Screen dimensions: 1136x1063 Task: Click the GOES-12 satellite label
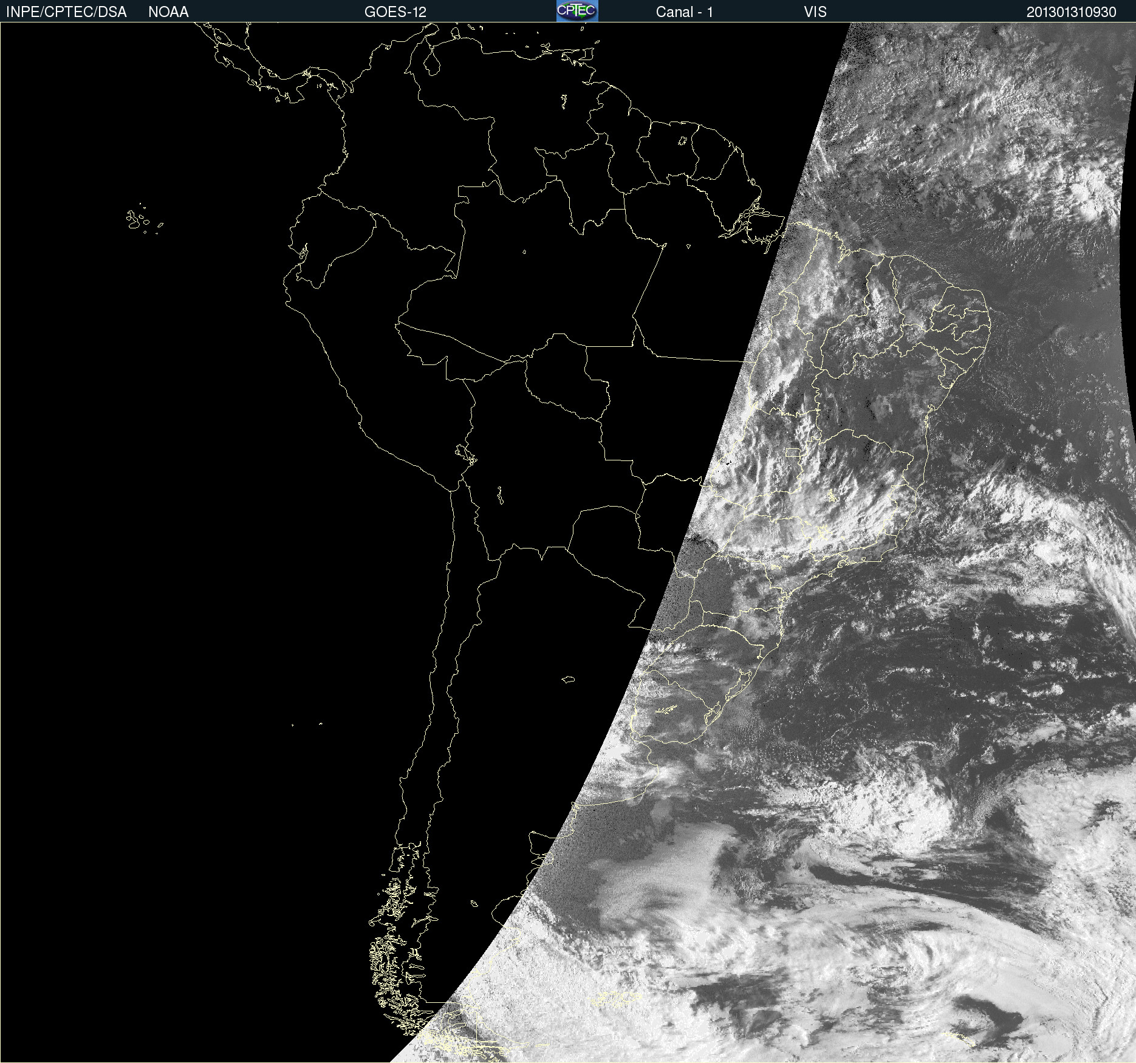tap(395, 12)
